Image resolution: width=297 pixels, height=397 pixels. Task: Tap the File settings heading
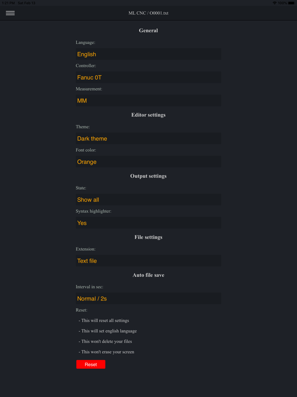(148, 237)
